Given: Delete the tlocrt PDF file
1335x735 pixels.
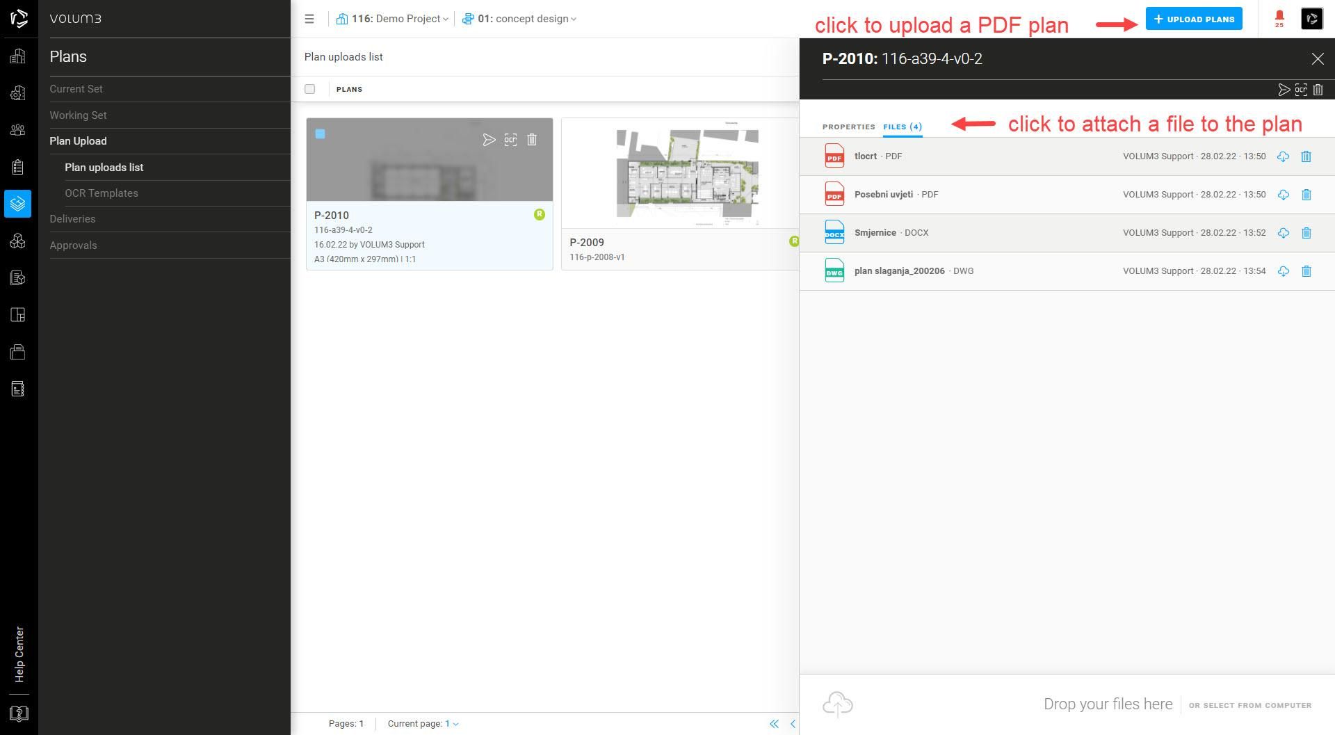Looking at the screenshot, I should tap(1306, 156).
